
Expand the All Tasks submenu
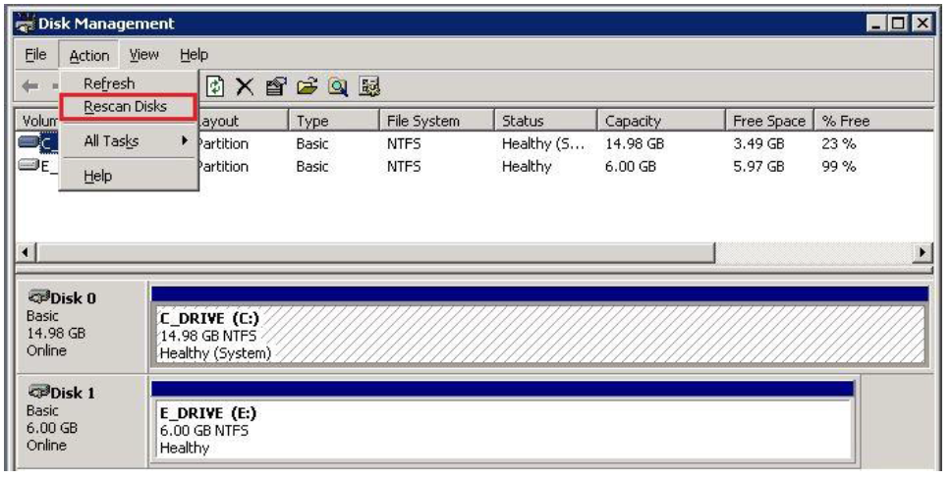click(129, 141)
